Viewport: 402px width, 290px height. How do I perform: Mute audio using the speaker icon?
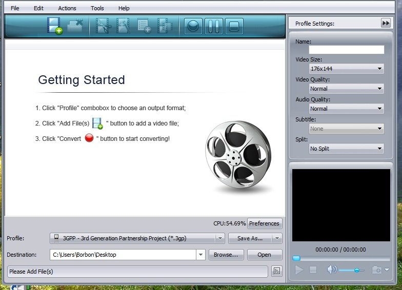tap(332, 270)
